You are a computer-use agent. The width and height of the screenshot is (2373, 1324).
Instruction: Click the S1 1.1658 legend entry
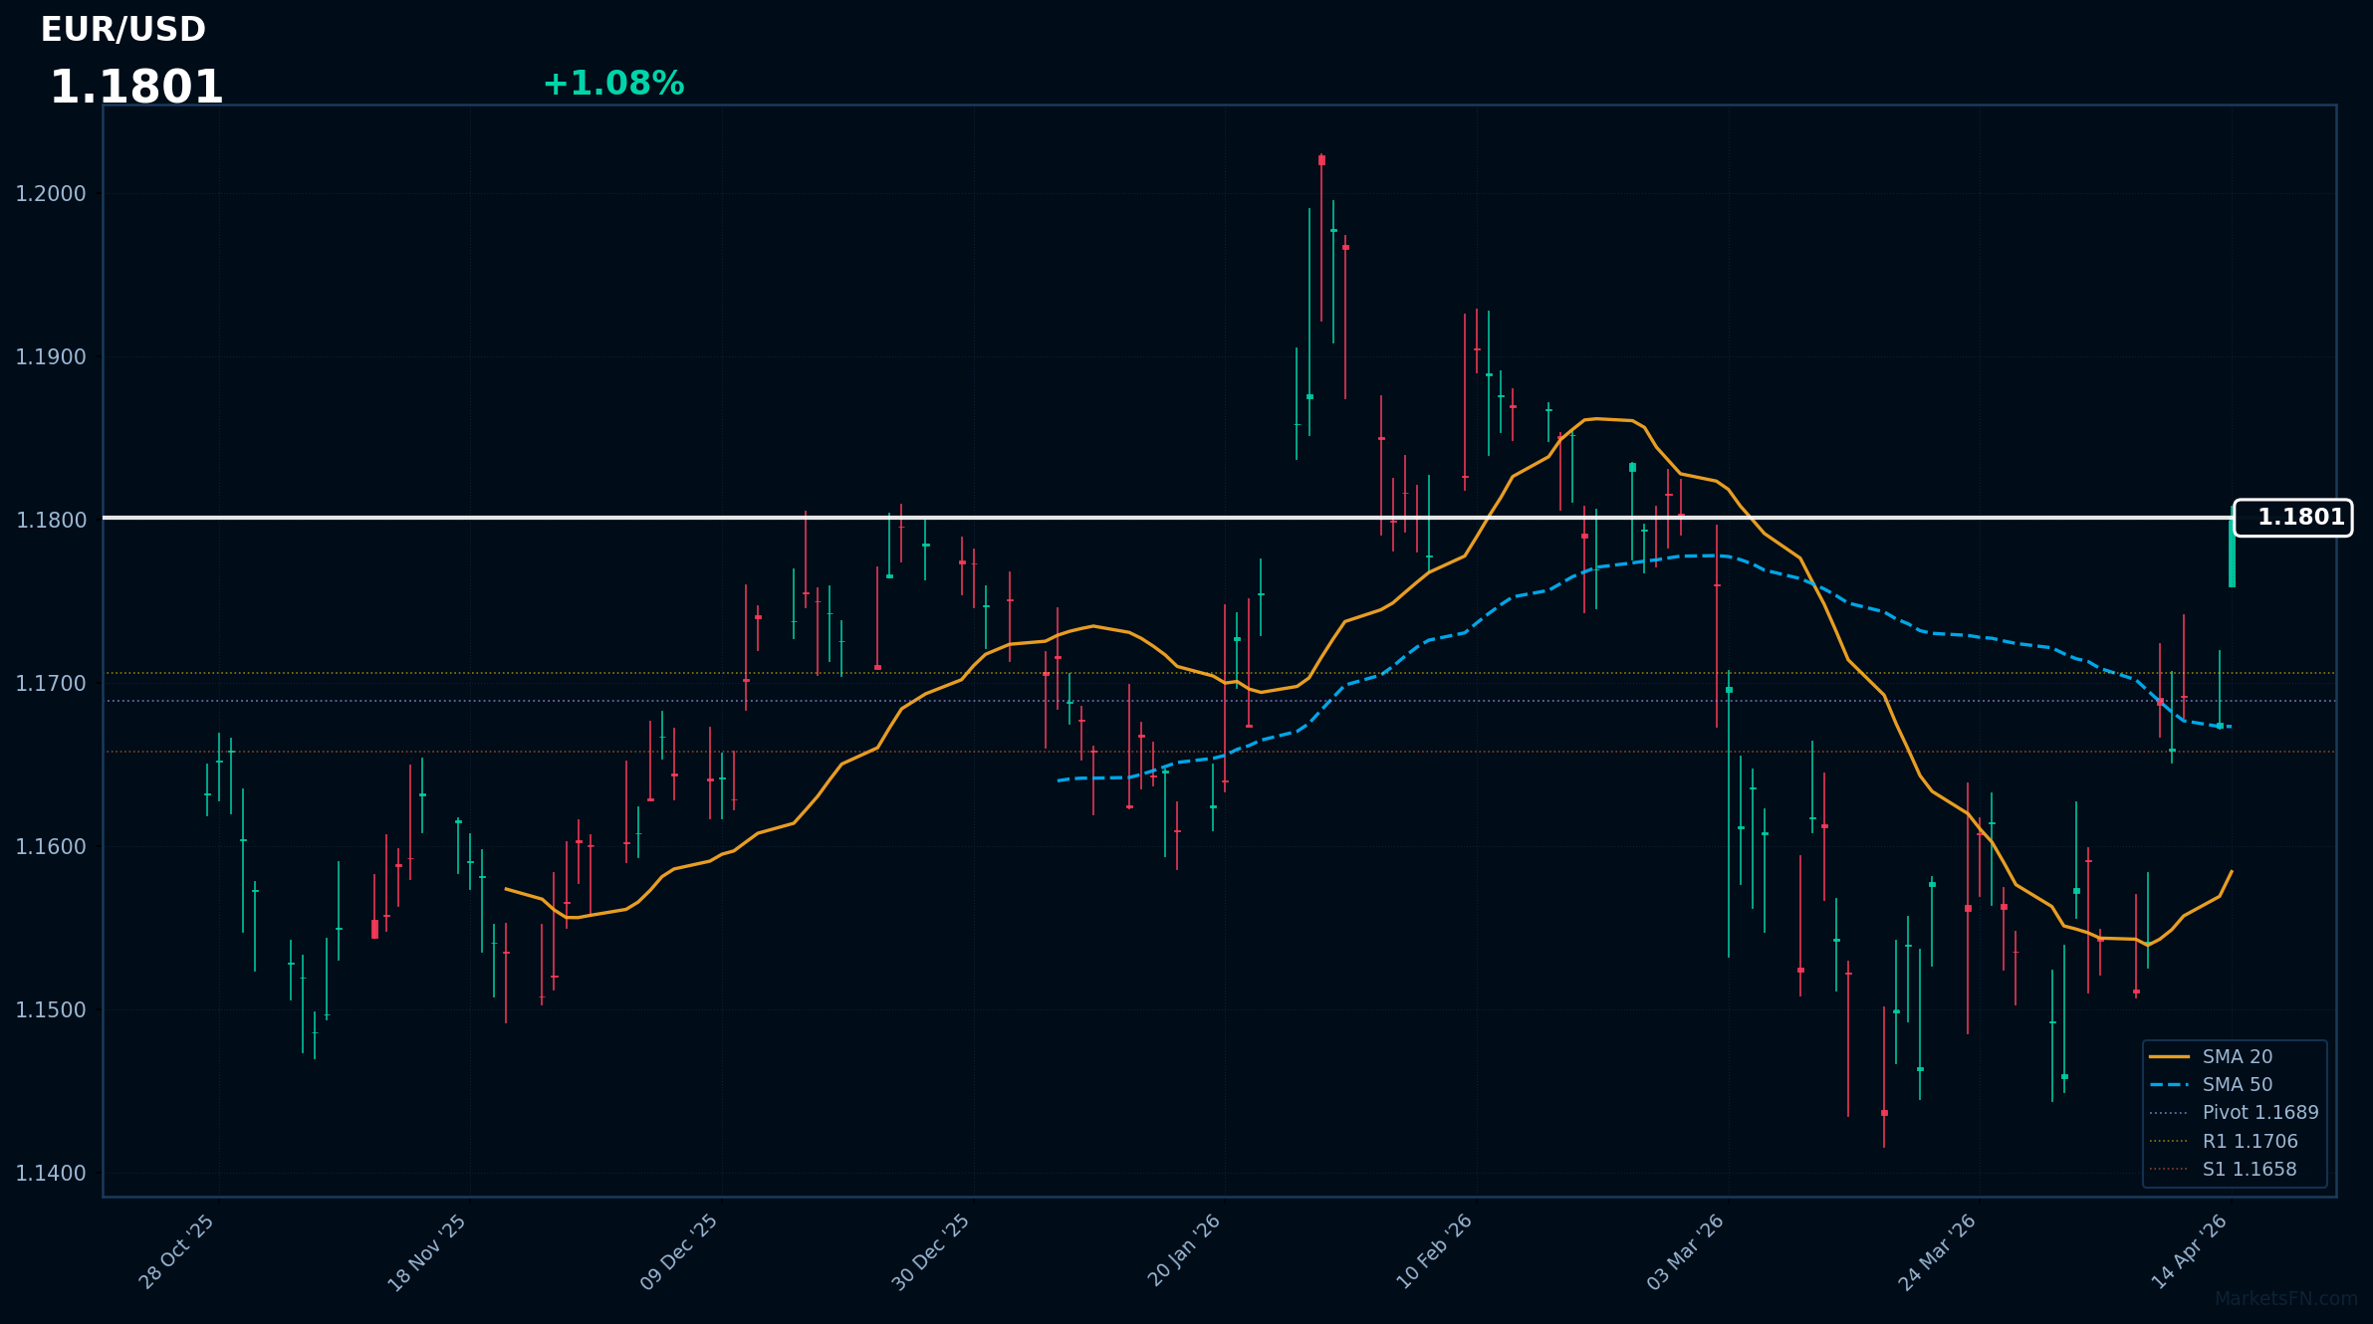point(2223,1170)
